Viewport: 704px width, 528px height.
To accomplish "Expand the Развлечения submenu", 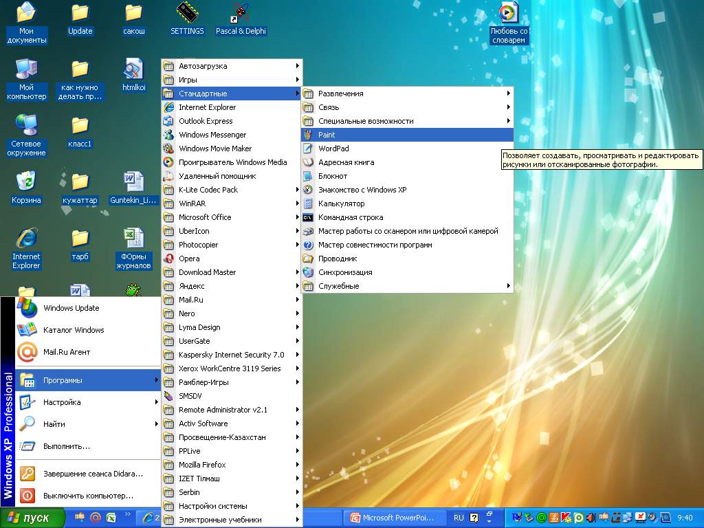I will click(x=340, y=93).
